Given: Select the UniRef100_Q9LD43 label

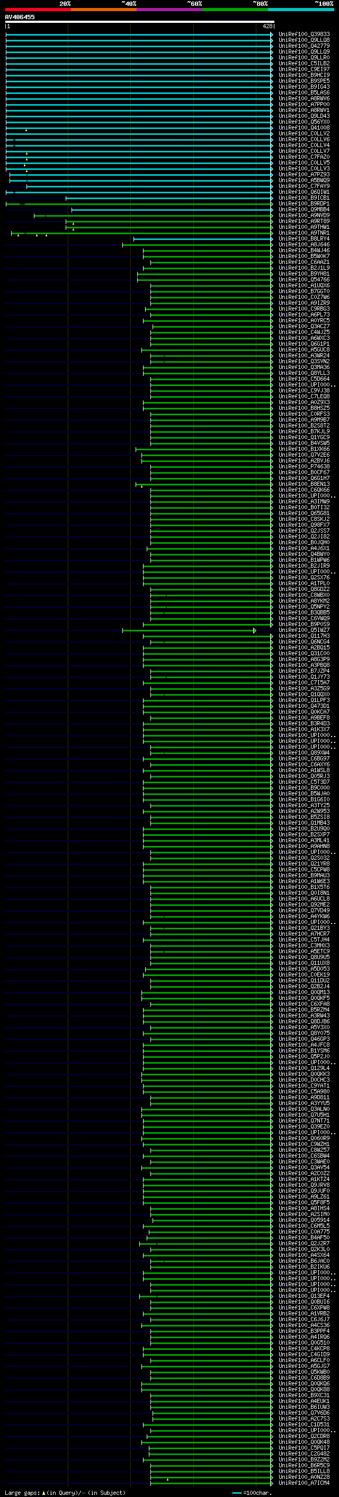Looking at the screenshot, I should tap(304, 116).
